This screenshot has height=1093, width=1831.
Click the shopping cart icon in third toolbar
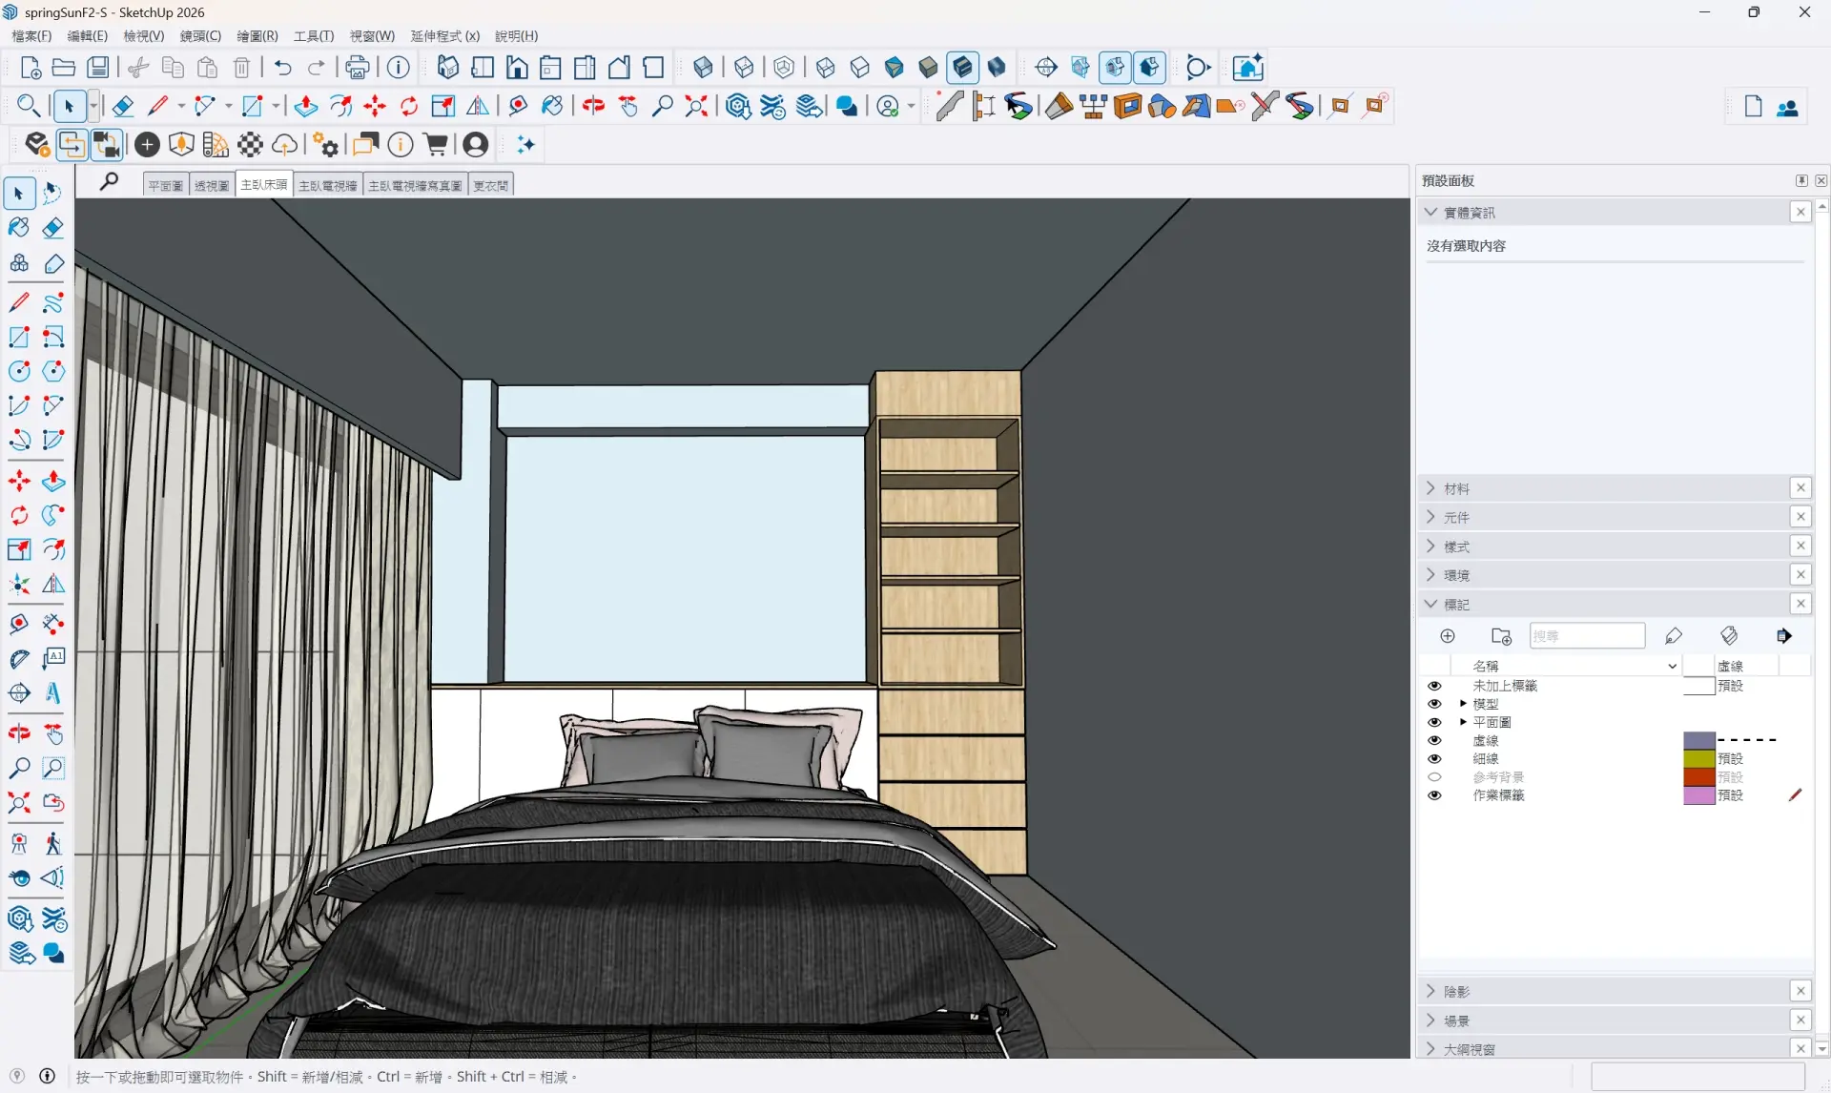click(436, 145)
